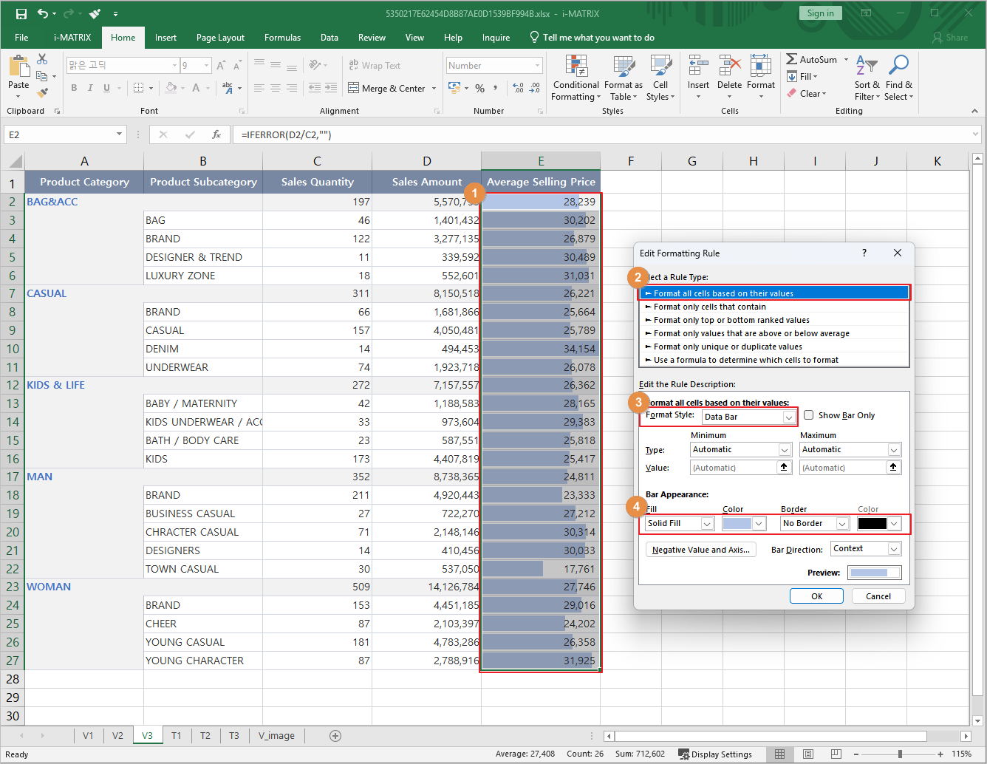The height and width of the screenshot is (764, 987).
Task: Open the Page Layout ribbon tab
Action: pos(220,38)
